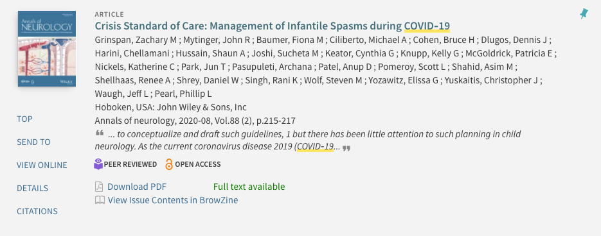This screenshot has width=601, height=236.
Task: Go to the SEND TO section
Action: [x=33, y=142]
